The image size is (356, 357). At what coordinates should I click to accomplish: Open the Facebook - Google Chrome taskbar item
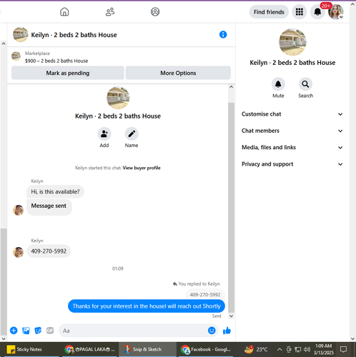(205, 349)
